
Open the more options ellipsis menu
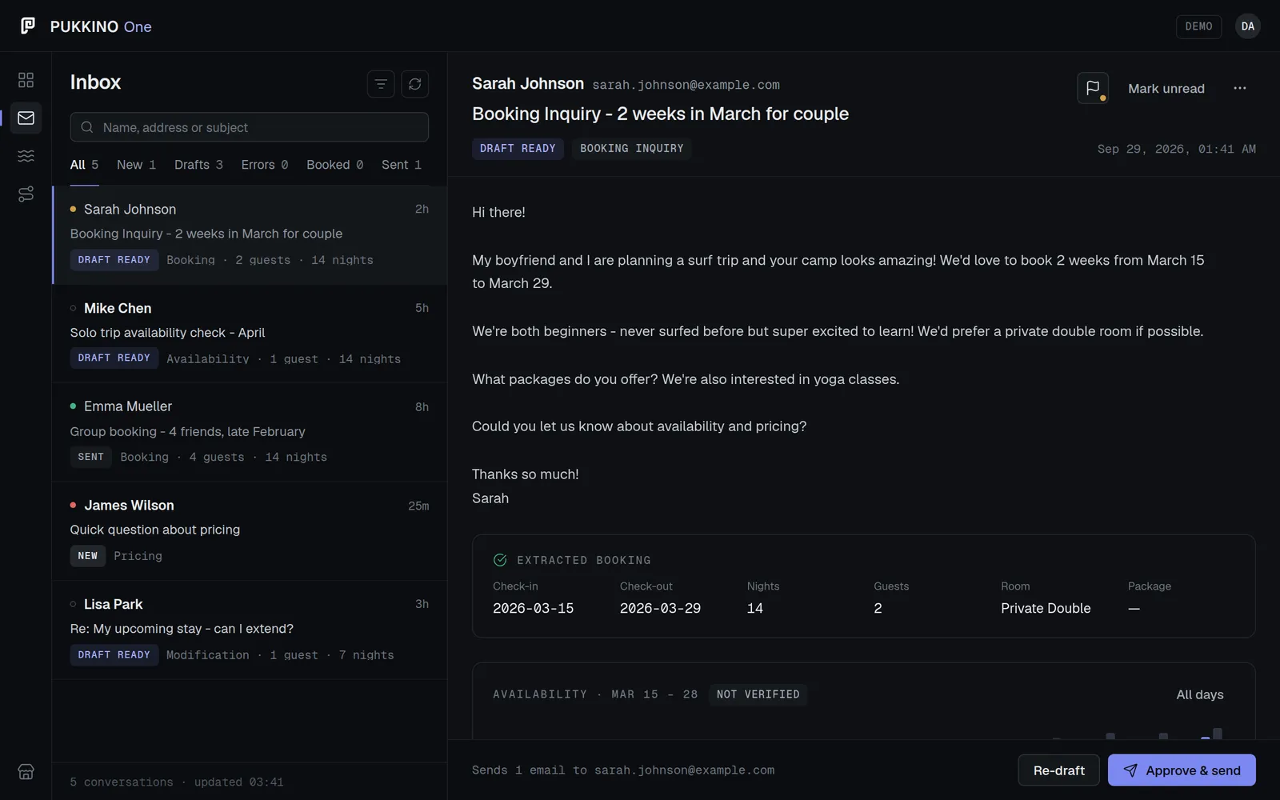click(1240, 88)
